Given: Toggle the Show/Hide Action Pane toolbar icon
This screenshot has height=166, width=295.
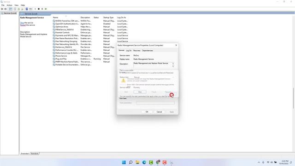Looking at the screenshot, I should point(30,9).
